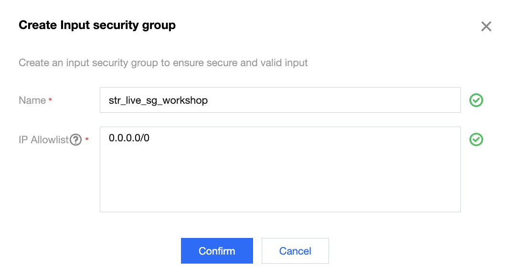Select the word Cancel on outlined button

coord(295,251)
